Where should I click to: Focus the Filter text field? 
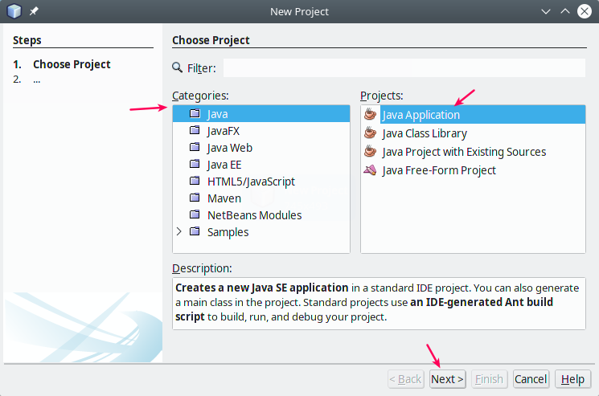click(404, 68)
